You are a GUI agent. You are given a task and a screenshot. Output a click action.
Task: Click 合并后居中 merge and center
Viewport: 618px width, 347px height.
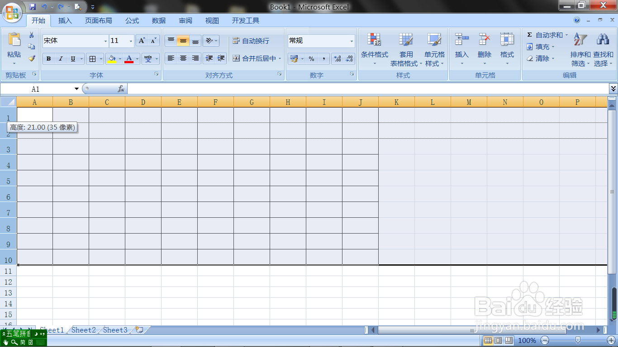pyautogui.click(x=254, y=58)
